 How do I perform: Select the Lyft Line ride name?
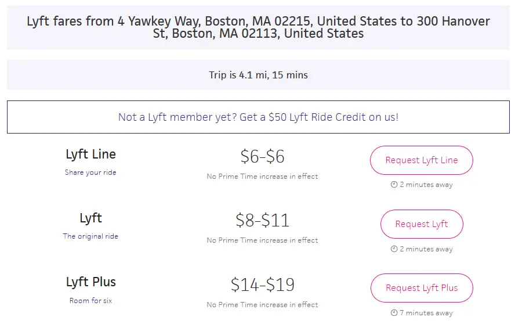[x=90, y=154]
